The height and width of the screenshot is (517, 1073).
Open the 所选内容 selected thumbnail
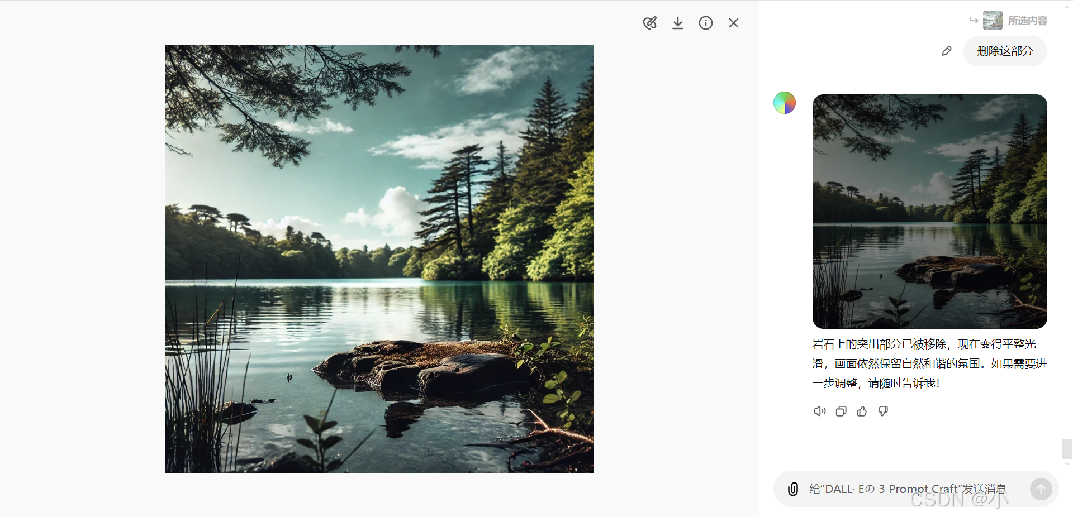993,20
